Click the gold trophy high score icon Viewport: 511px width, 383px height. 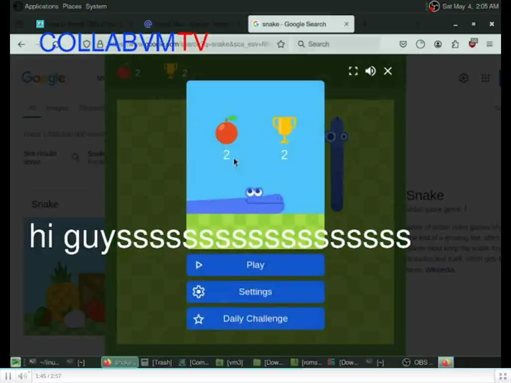(284, 130)
